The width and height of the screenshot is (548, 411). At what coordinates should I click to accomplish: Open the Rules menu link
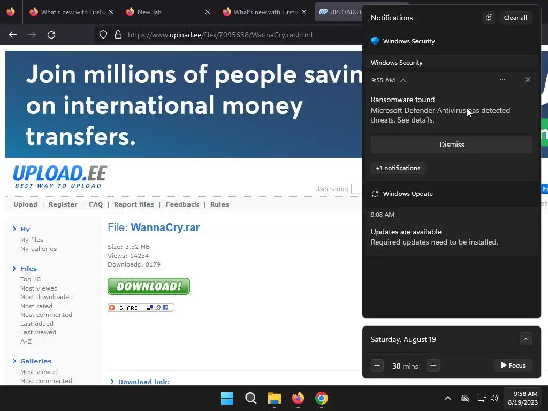click(219, 204)
